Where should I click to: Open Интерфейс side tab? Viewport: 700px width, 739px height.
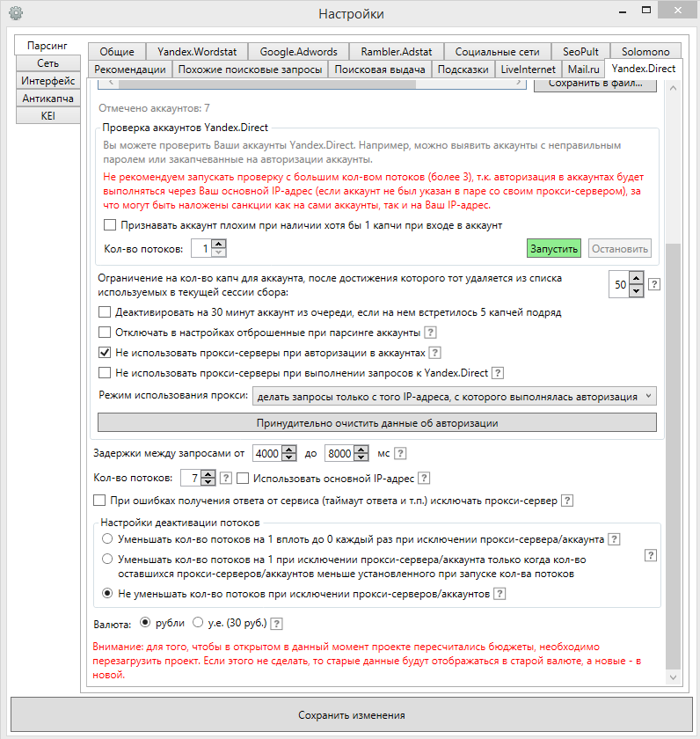click(x=48, y=81)
